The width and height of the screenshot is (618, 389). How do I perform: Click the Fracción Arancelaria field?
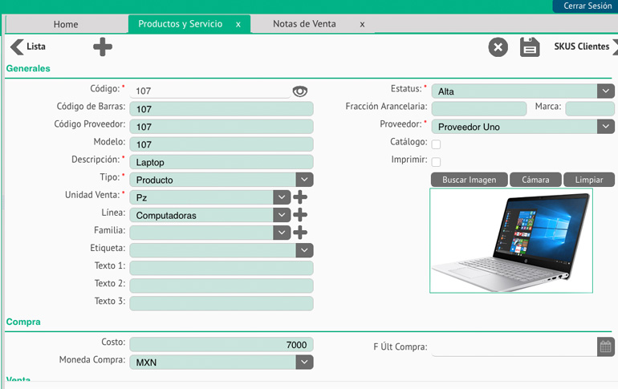[x=479, y=108]
